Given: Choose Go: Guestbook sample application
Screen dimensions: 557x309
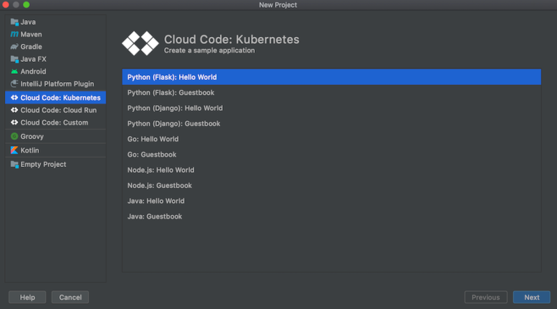Looking at the screenshot, I should [x=152, y=154].
